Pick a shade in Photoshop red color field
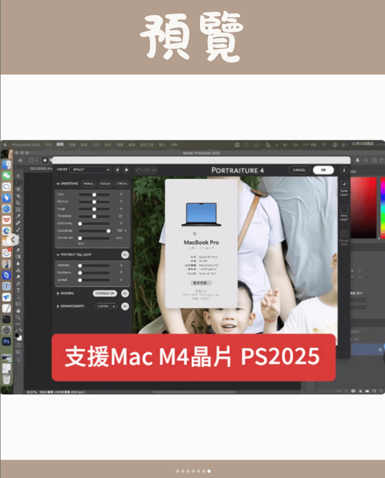 tap(363, 208)
